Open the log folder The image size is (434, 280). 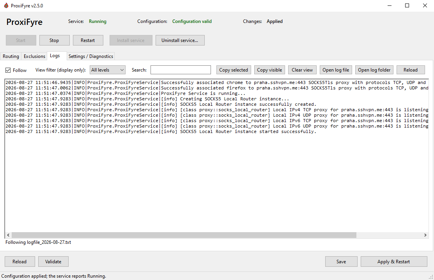pyautogui.click(x=374, y=70)
